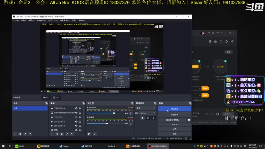Click 启动虚拟摄像机 virtual camera button
The image size is (265, 149).
tap(172, 120)
